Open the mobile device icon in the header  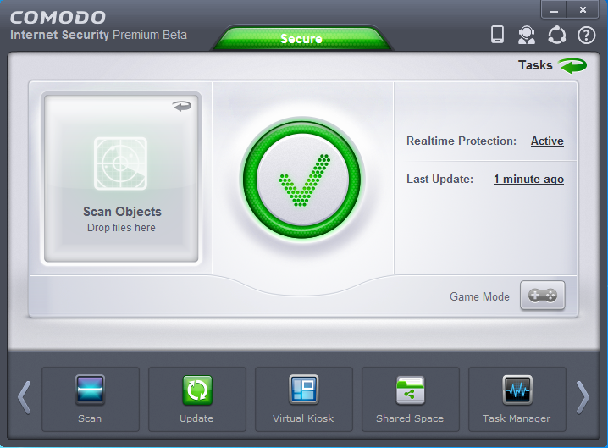click(497, 35)
